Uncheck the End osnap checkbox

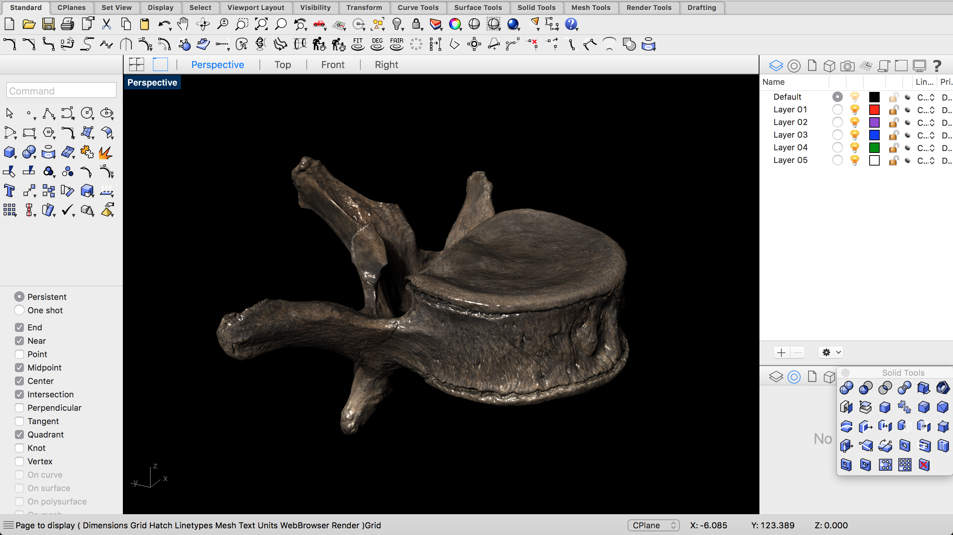(19, 327)
